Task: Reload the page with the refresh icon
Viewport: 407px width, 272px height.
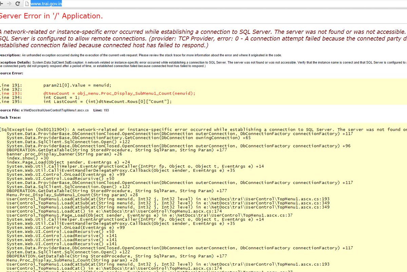Action: pyautogui.click(x=17, y=4)
